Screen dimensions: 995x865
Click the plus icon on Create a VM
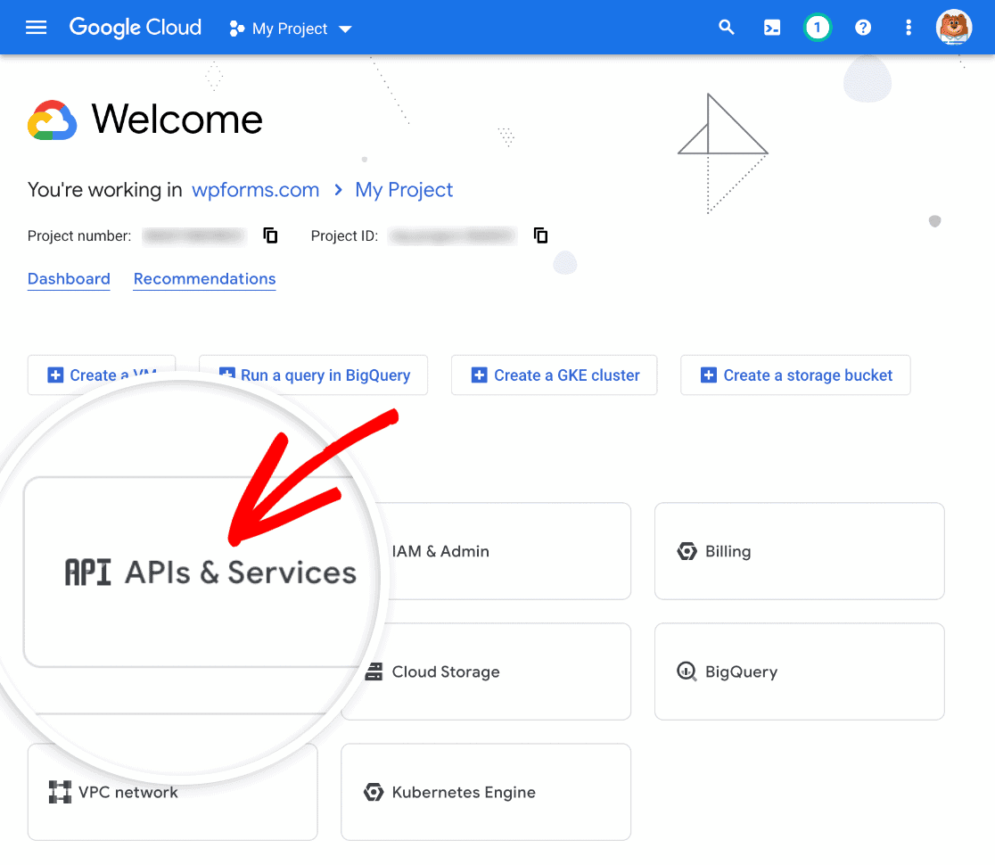pyautogui.click(x=55, y=375)
